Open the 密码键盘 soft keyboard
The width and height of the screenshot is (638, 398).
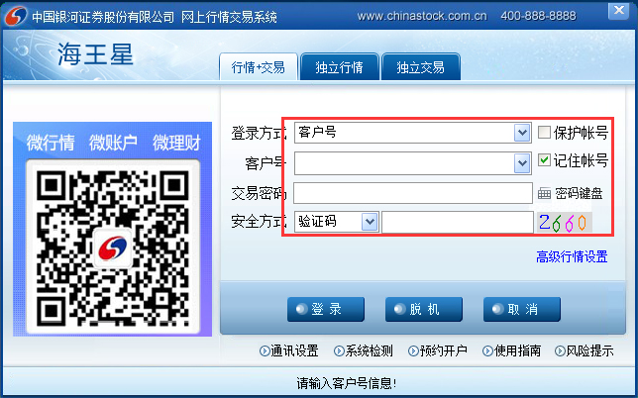[x=570, y=193]
